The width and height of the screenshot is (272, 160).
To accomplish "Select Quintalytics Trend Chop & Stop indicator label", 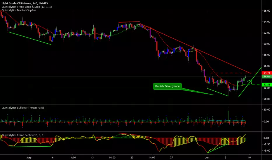I will [27, 7].
